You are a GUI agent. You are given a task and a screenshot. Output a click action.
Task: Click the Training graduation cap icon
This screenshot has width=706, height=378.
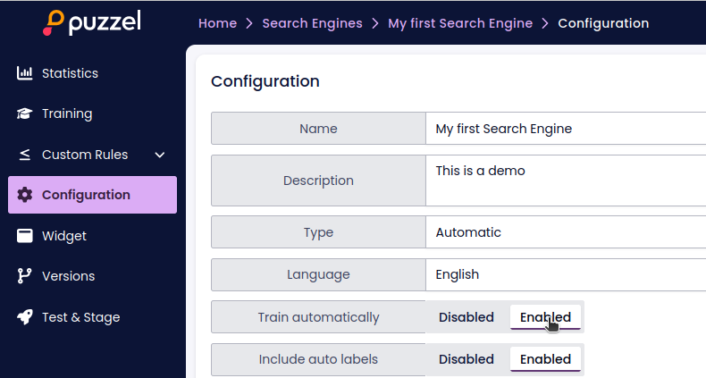coord(25,113)
